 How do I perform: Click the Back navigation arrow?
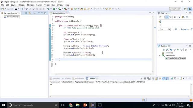point(110,9)
